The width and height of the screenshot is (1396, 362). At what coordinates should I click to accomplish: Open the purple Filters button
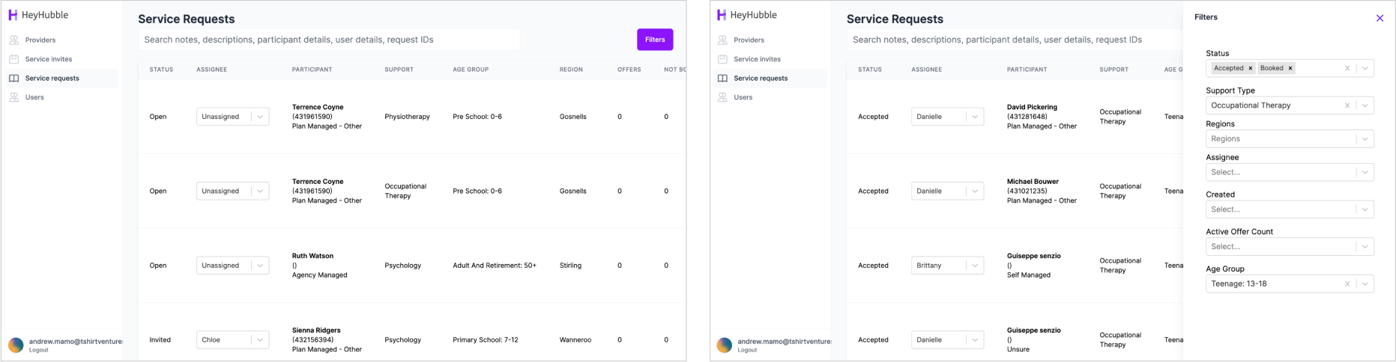click(x=654, y=40)
